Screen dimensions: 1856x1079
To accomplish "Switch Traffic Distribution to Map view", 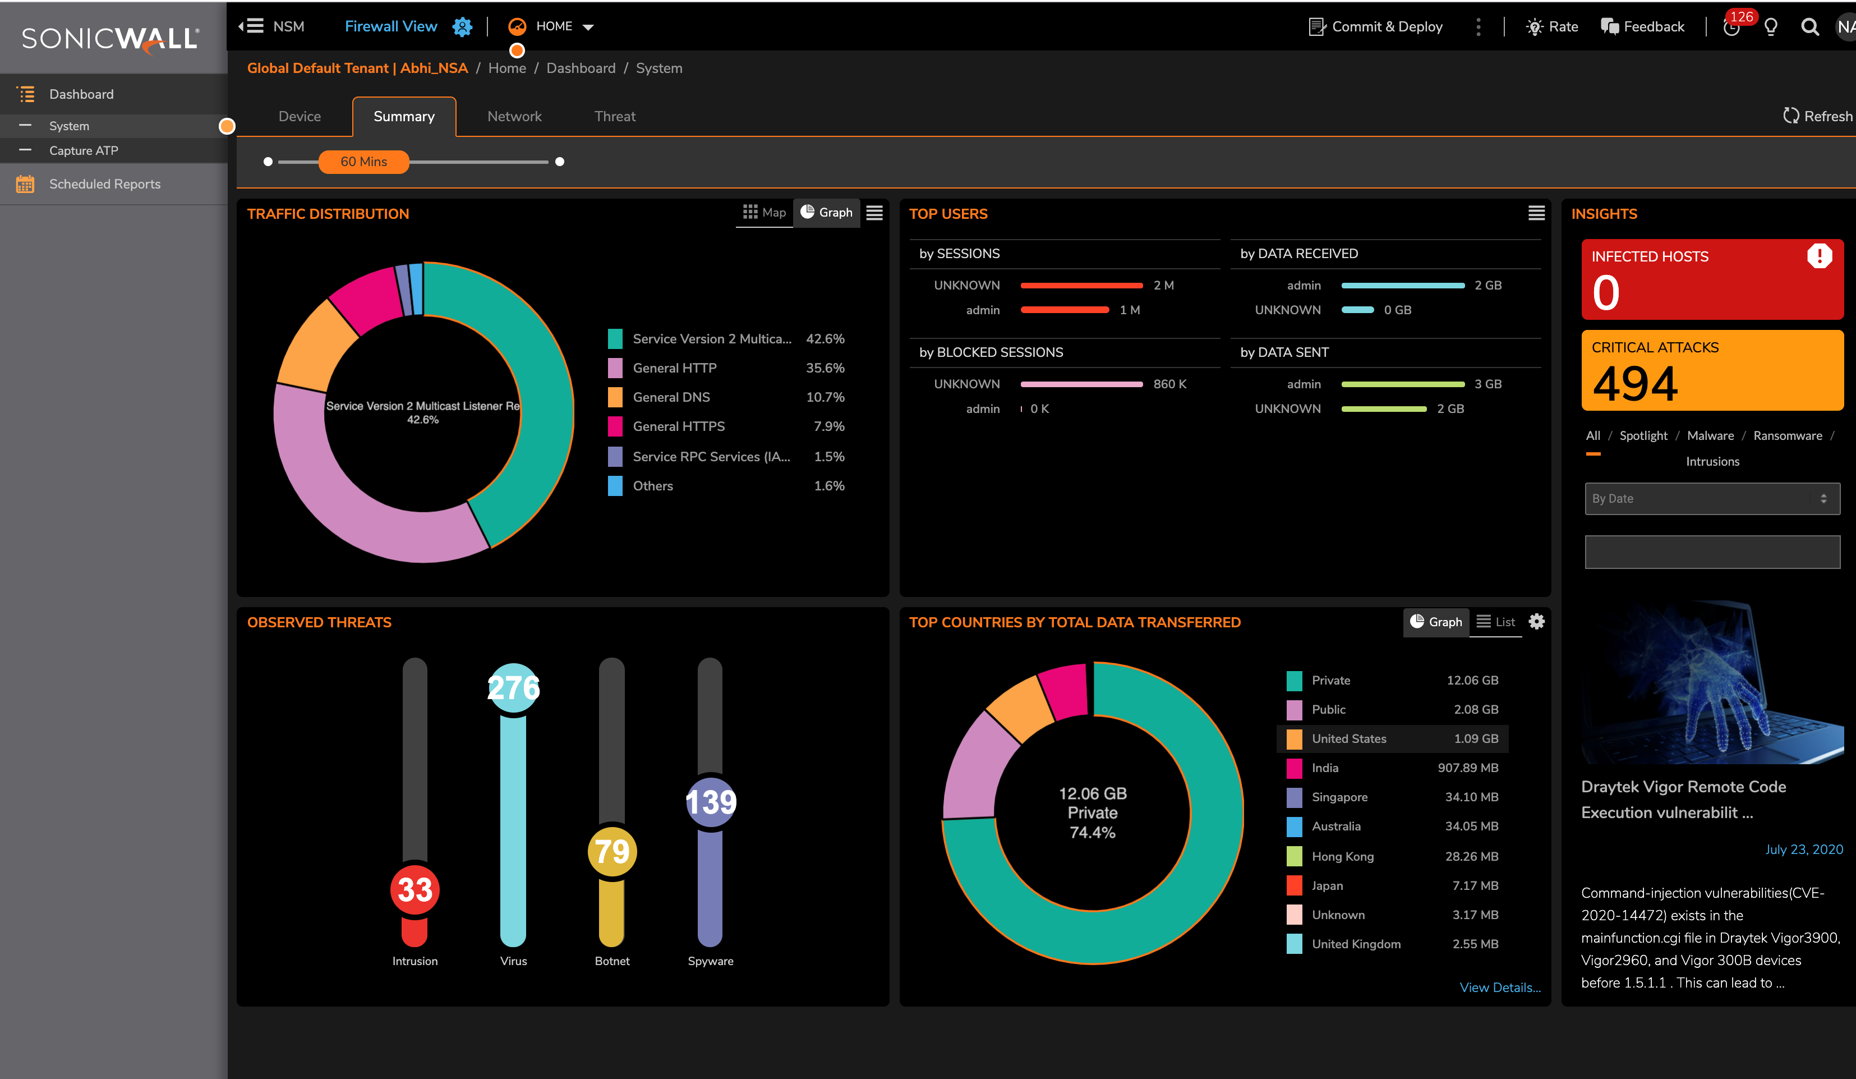I will pyautogui.click(x=764, y=212).
